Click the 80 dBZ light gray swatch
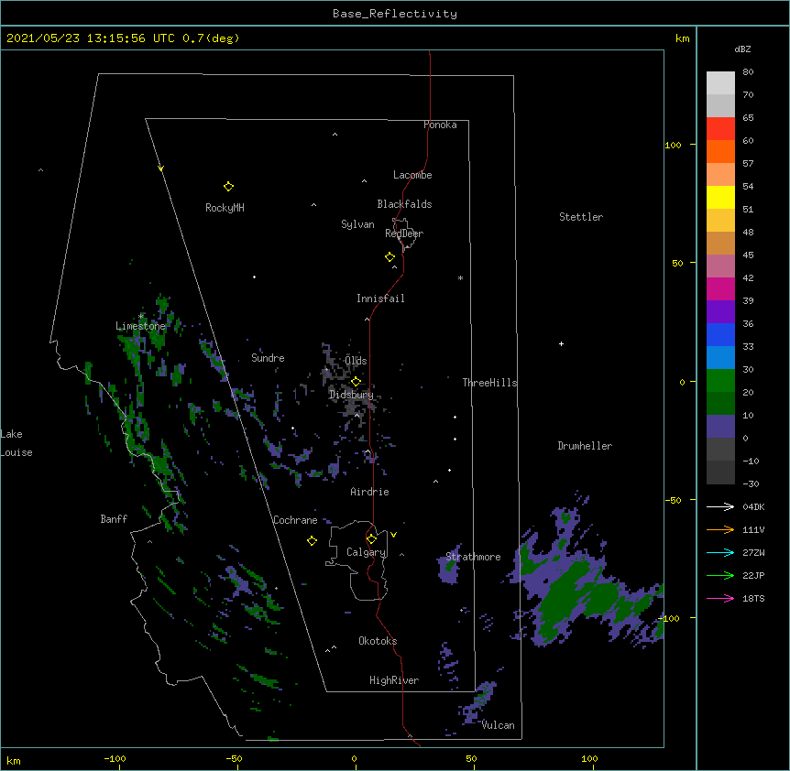The width and height of the screenshot is (790, 771). tap(720, 83)
